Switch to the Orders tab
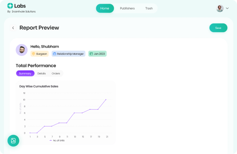 click(x=56, y=73)
